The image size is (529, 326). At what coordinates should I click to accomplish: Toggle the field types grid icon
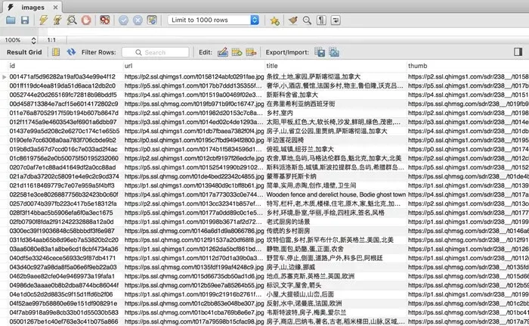56,52
